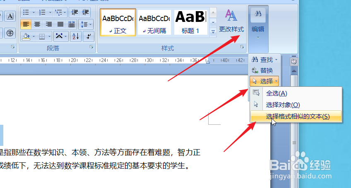Click the sort A-Z icon

(76, 36)
